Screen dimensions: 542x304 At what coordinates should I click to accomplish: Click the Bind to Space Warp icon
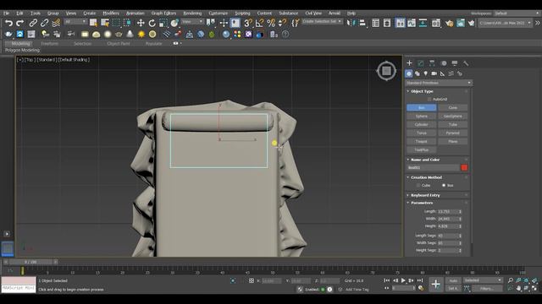coord(56,23)
